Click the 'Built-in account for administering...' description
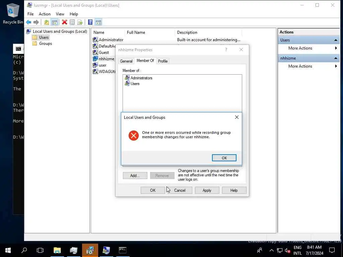The height and width of the screenshot is (257, 343). click(x=208, y=40)
